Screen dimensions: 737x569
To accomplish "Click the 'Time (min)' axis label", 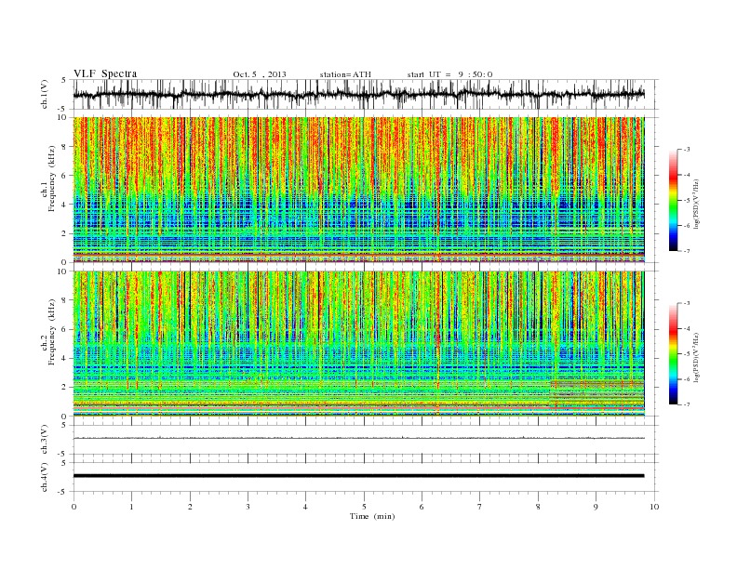I will 372,516.
